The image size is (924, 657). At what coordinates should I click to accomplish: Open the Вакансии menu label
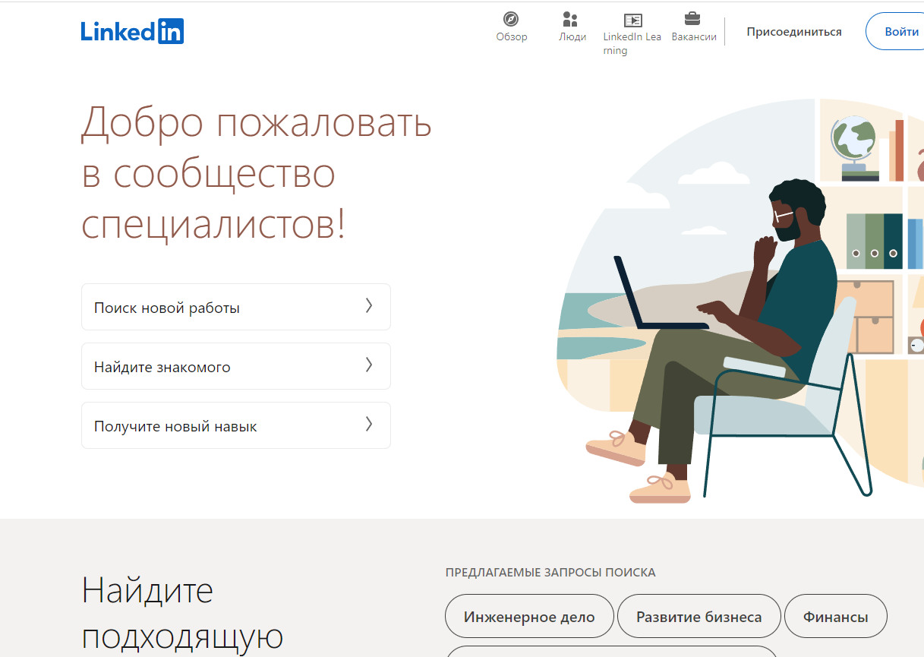click(693, 37)
